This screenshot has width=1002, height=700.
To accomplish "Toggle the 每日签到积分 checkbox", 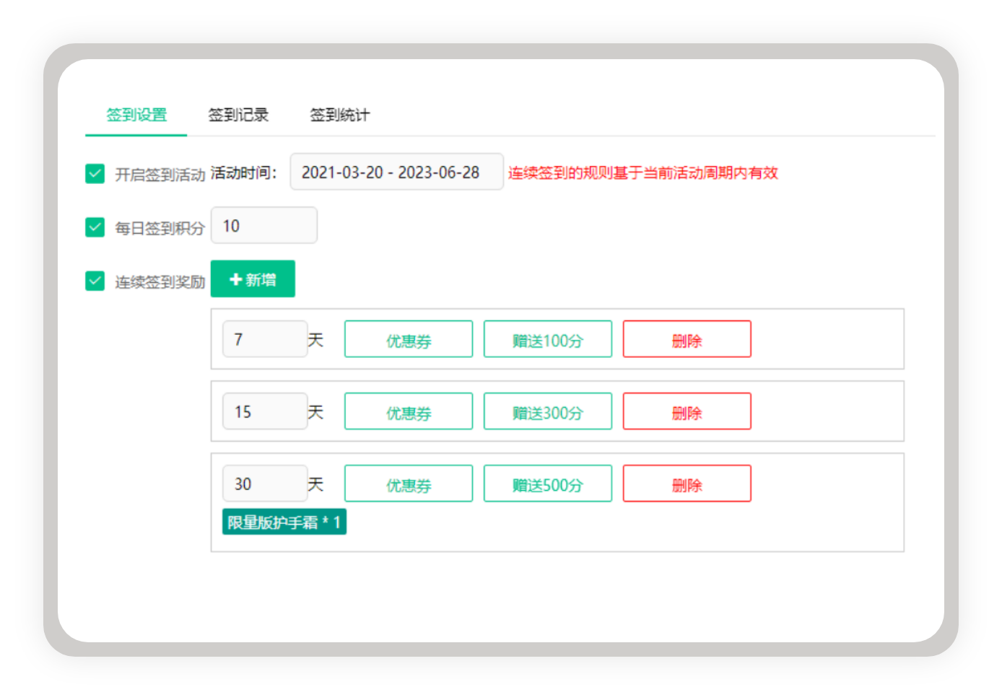I will (x=95, y=227).
